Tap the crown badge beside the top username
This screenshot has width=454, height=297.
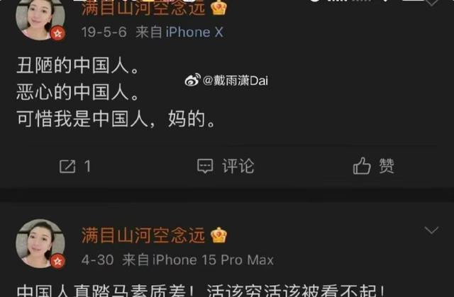tap(218, 8)
